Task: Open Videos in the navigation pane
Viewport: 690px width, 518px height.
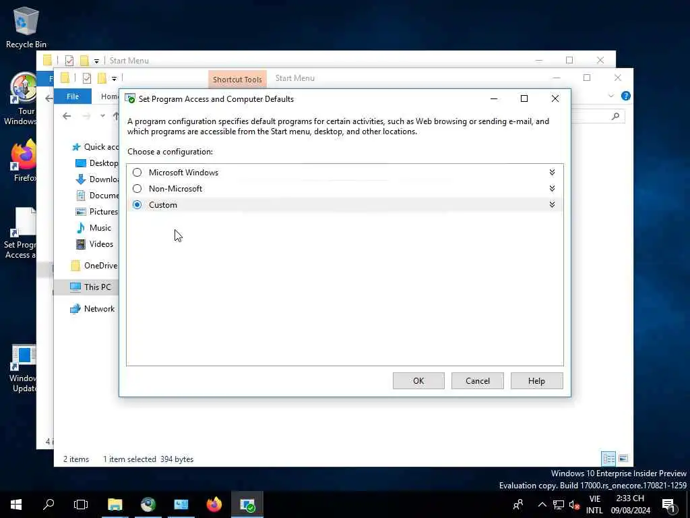Action: [x=94, y=244]
